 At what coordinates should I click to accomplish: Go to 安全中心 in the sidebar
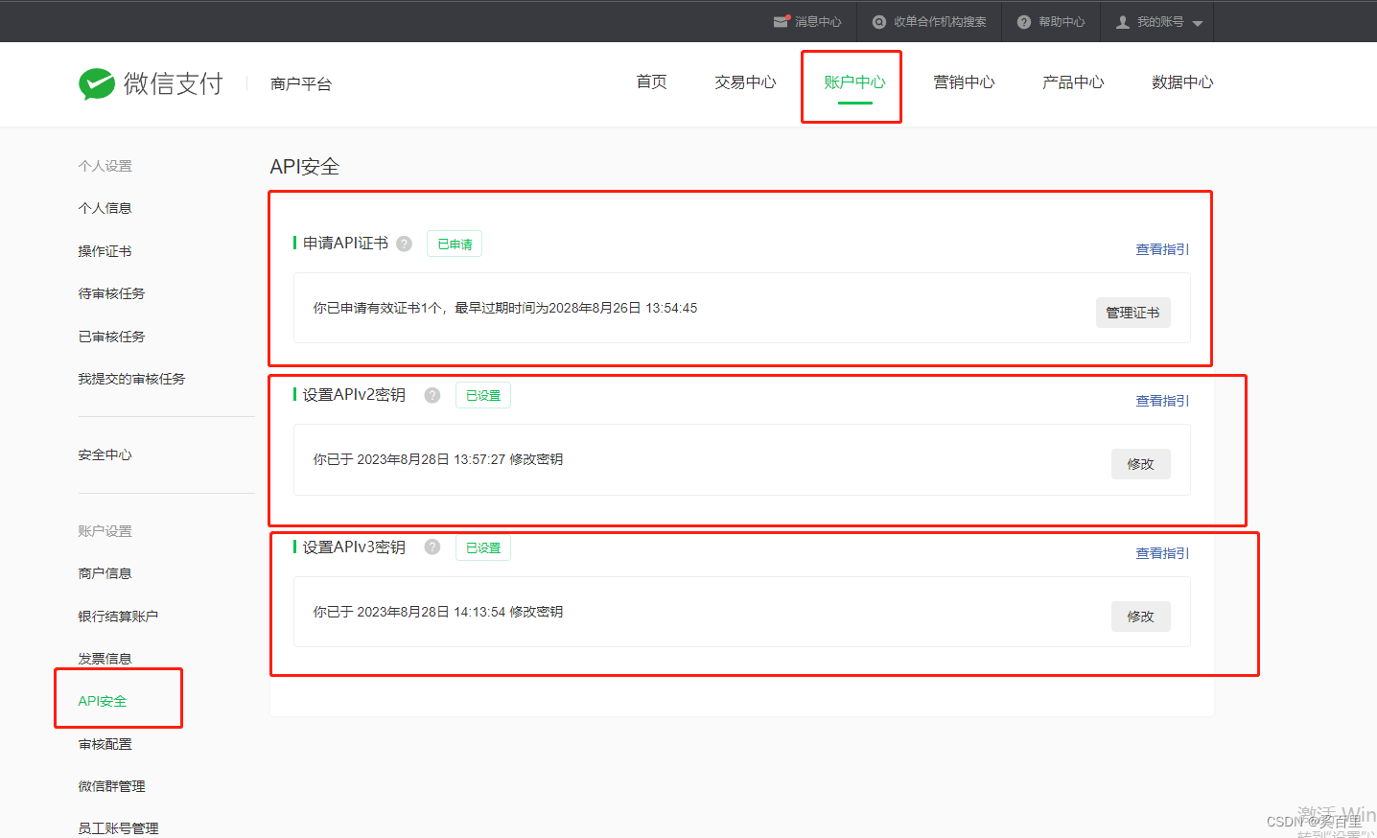pyautogui.click(x=105, y=454)
